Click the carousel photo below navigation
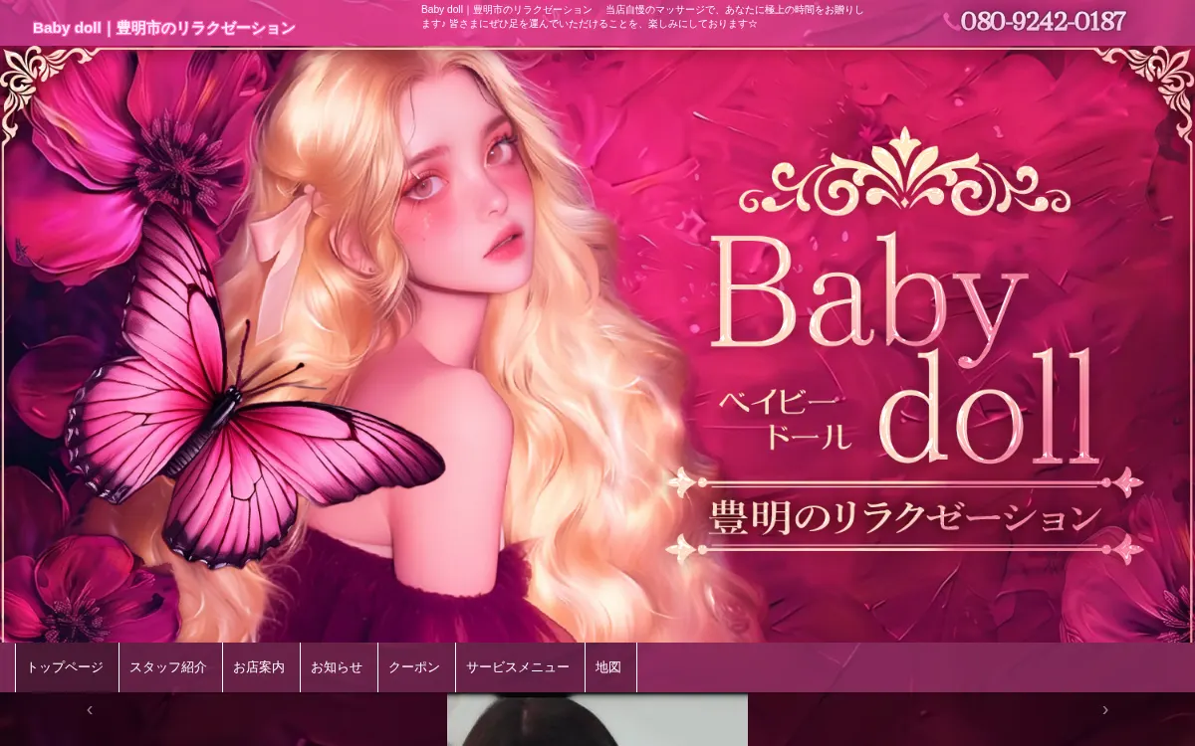1195x746 pixels. tap(597, 720)
